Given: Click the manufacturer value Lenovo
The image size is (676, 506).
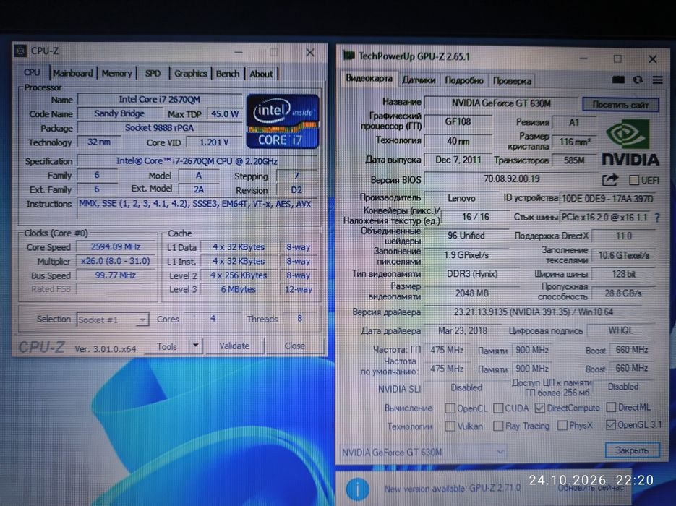Looking at the screenshot, I should click(x=461, y=198).
